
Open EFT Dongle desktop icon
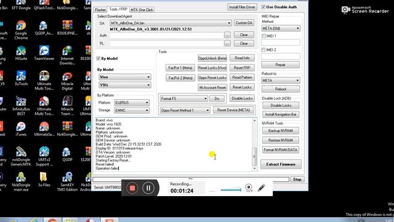tap(21, 5)
